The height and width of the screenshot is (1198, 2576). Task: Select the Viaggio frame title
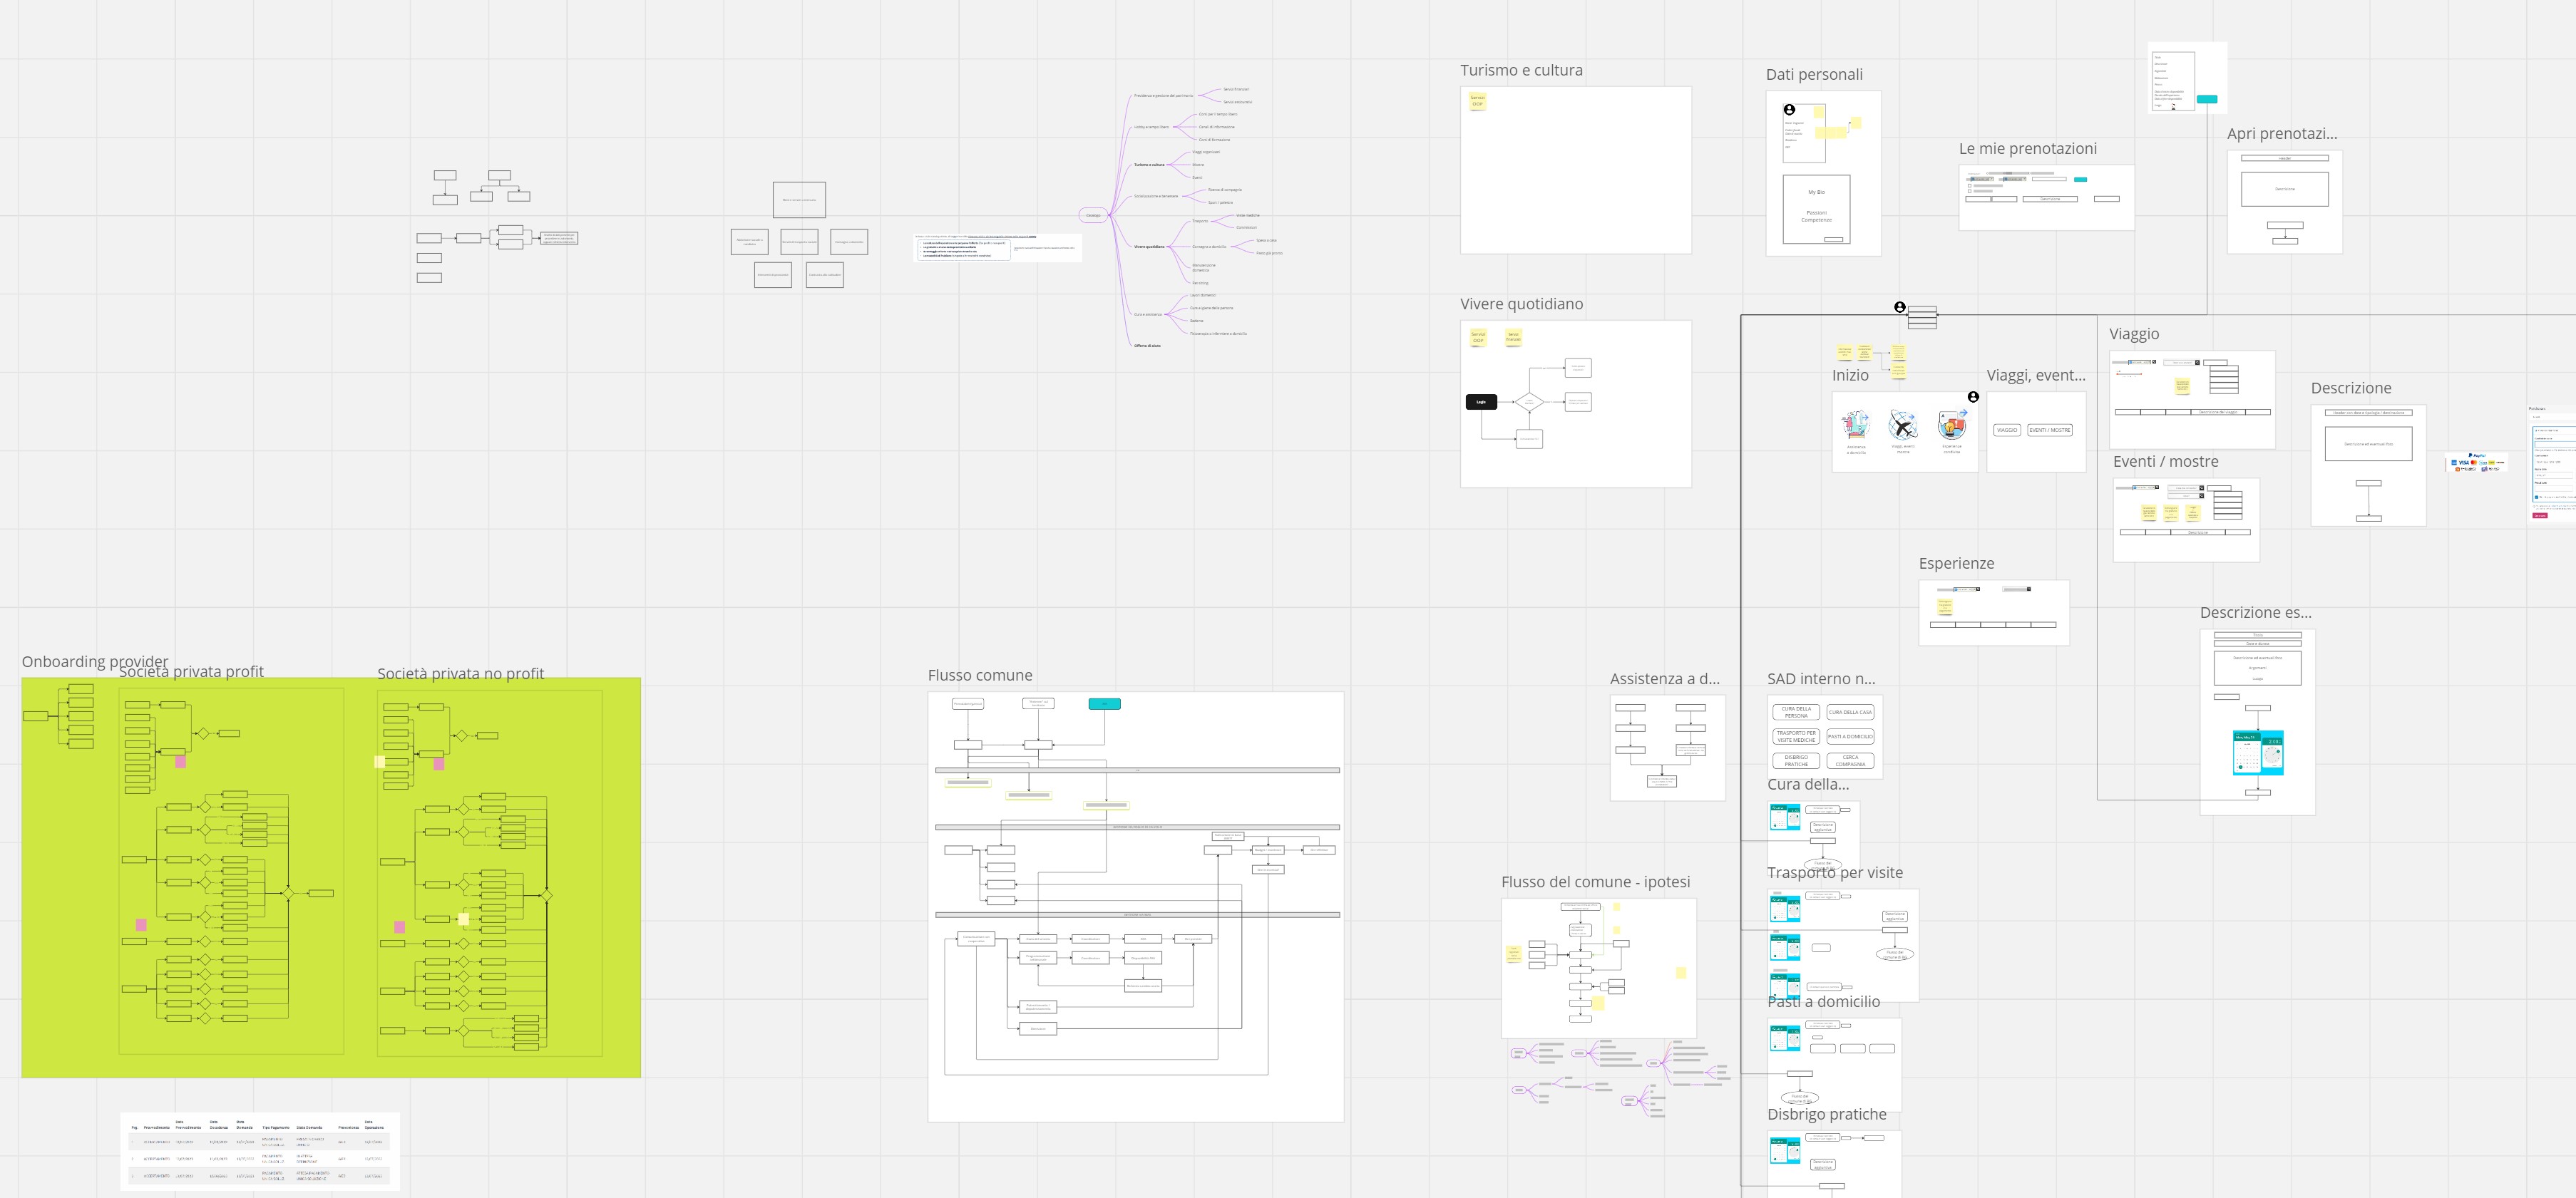click(2134, 334)
